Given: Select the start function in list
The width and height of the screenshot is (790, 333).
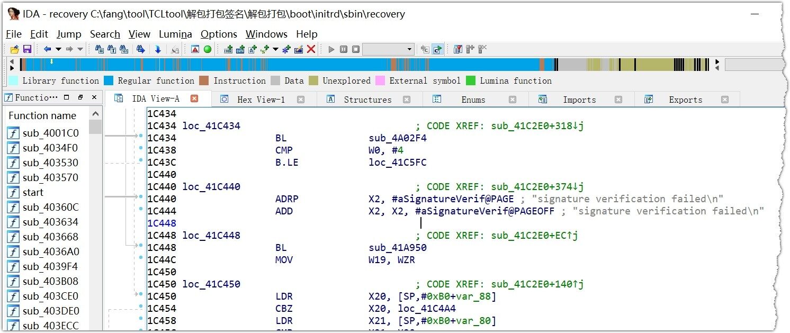Looking at the screenshot, I should coord(33,192).
